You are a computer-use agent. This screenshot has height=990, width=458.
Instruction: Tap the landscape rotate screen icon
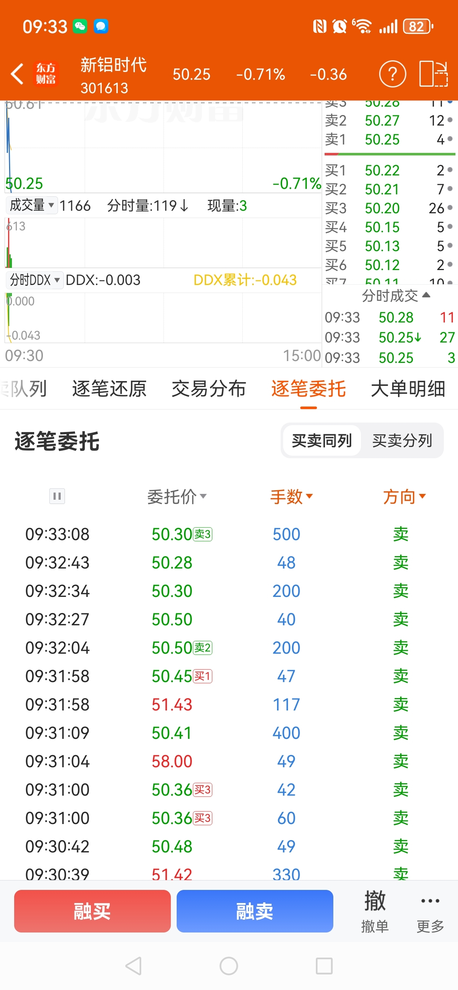tap(433, 74)
